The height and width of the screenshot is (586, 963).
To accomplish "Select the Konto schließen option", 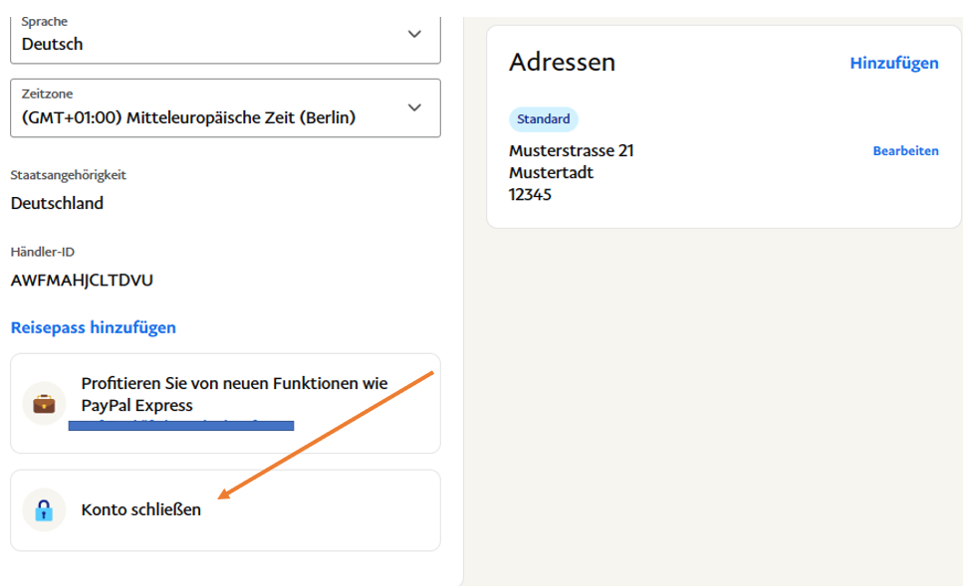I will 141,510.
